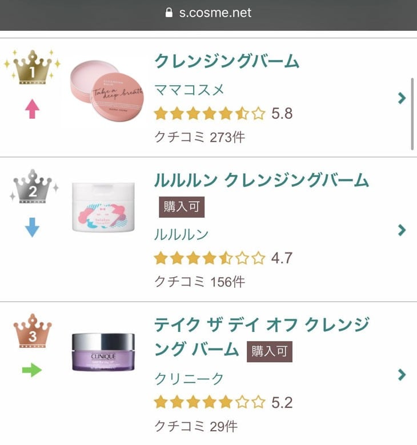This screenshot has height=445, width=417.
Task: Click the 購入可 badge on Clinique product
Action: (269, 351)
